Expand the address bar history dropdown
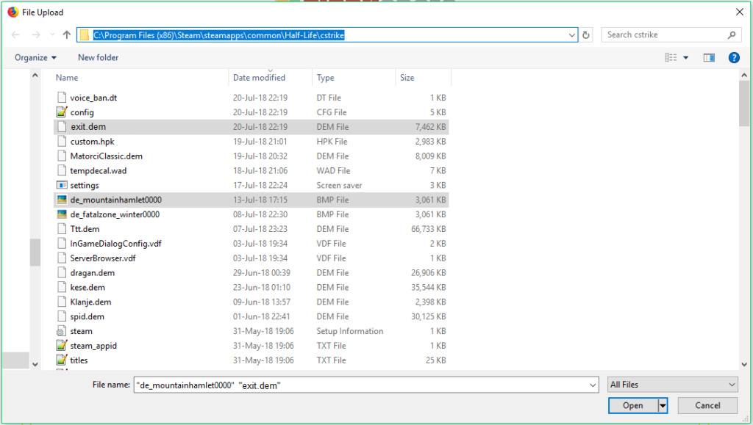 (571, 35)
